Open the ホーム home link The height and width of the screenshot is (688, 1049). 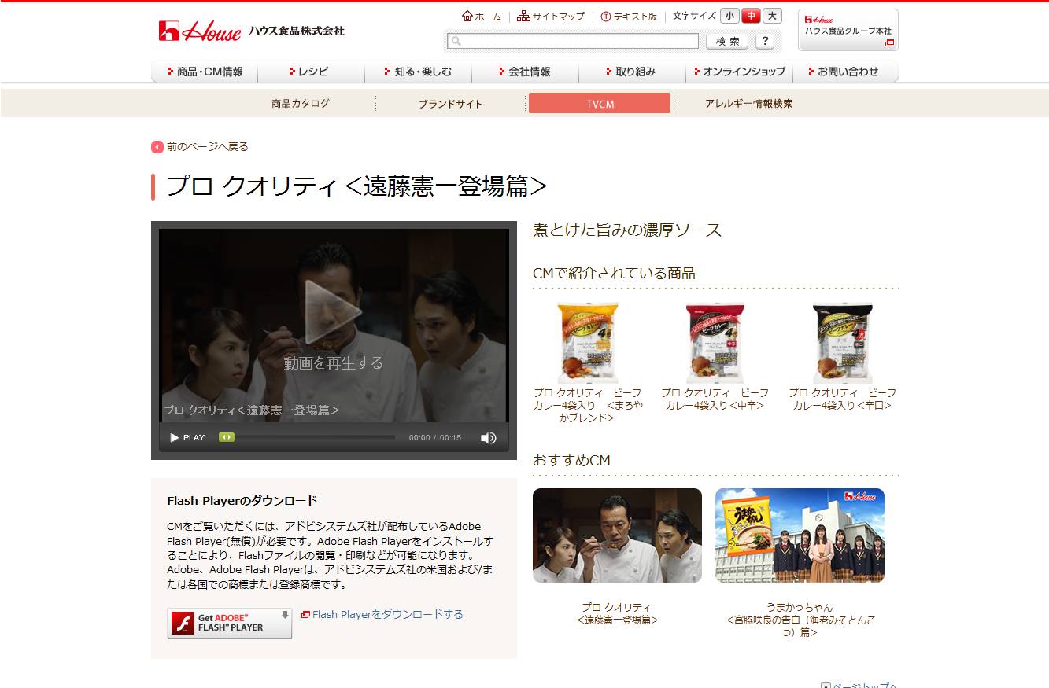[482, 16]
